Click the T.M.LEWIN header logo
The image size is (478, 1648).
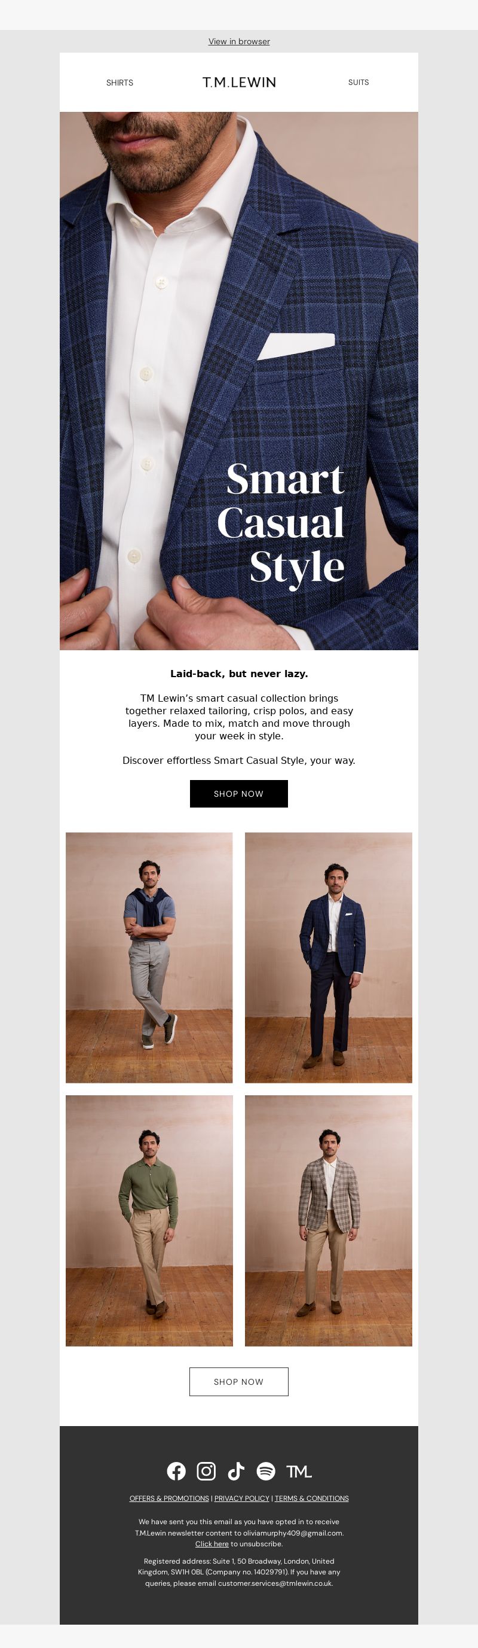tap(239, 83)
